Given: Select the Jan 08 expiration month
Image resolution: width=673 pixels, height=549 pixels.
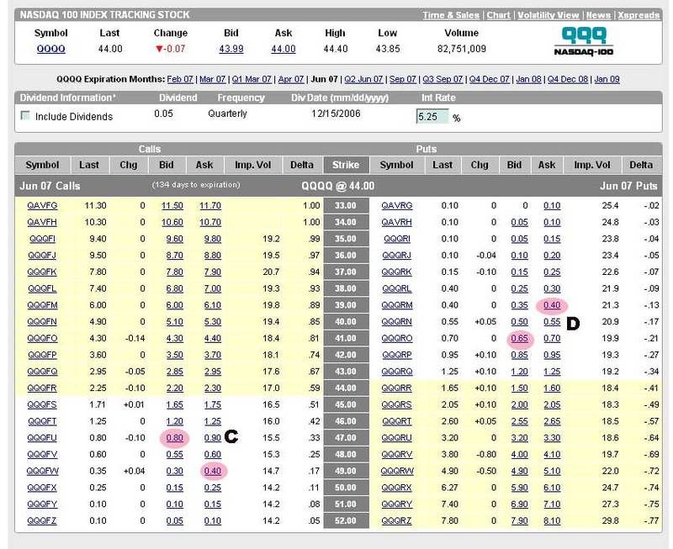Looking at the screenshot, I should (528, 79).
